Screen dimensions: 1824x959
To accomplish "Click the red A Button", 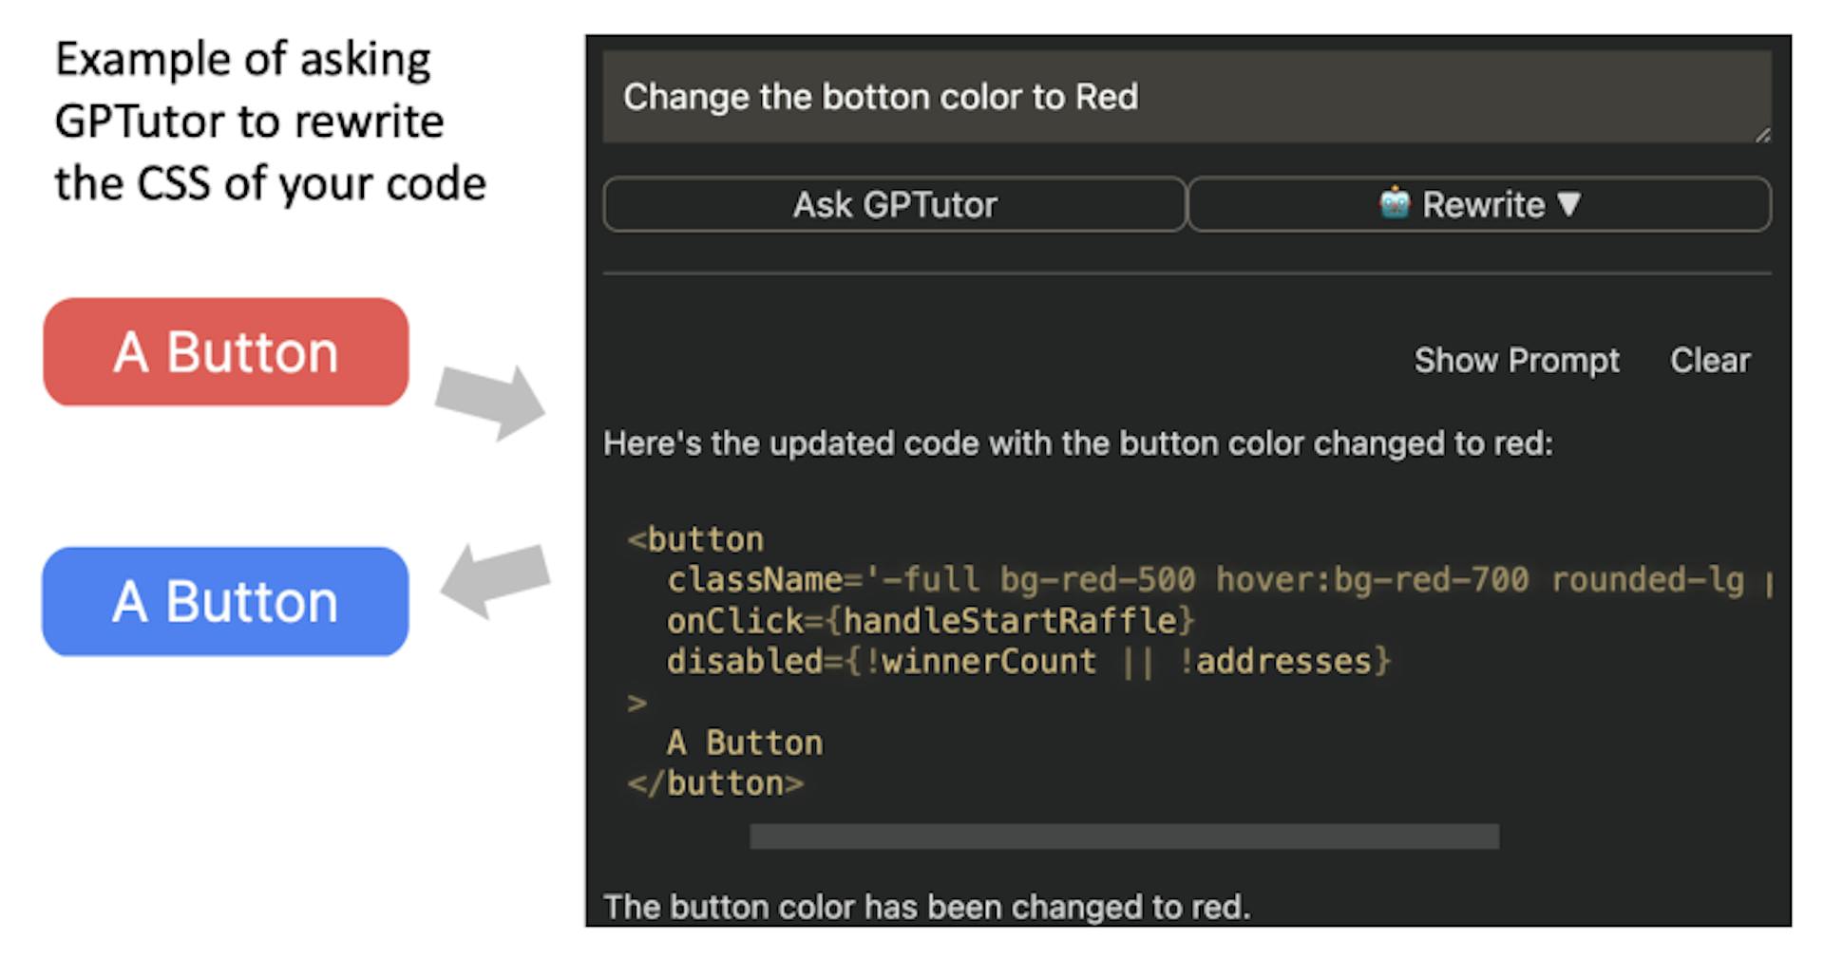I will pos(226,352).
